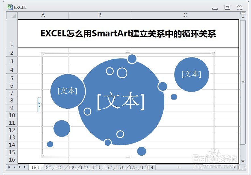The height and width of the screenshot is (175, 251).
Task: Select row 1 header
Action: (x=12, y=34)
